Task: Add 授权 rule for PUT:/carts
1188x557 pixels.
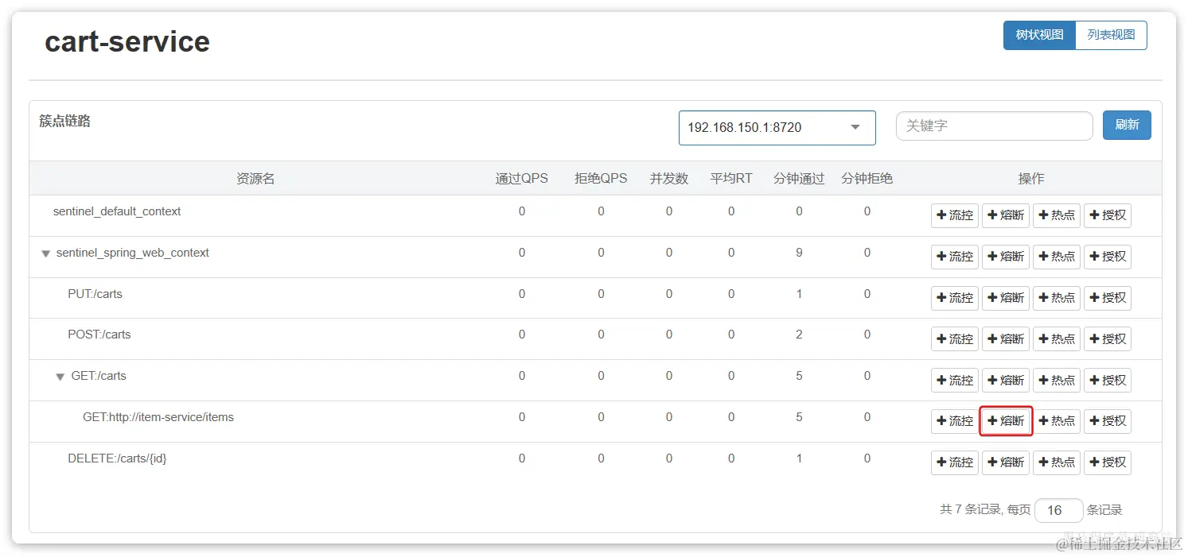Action: coord(1108,298)
